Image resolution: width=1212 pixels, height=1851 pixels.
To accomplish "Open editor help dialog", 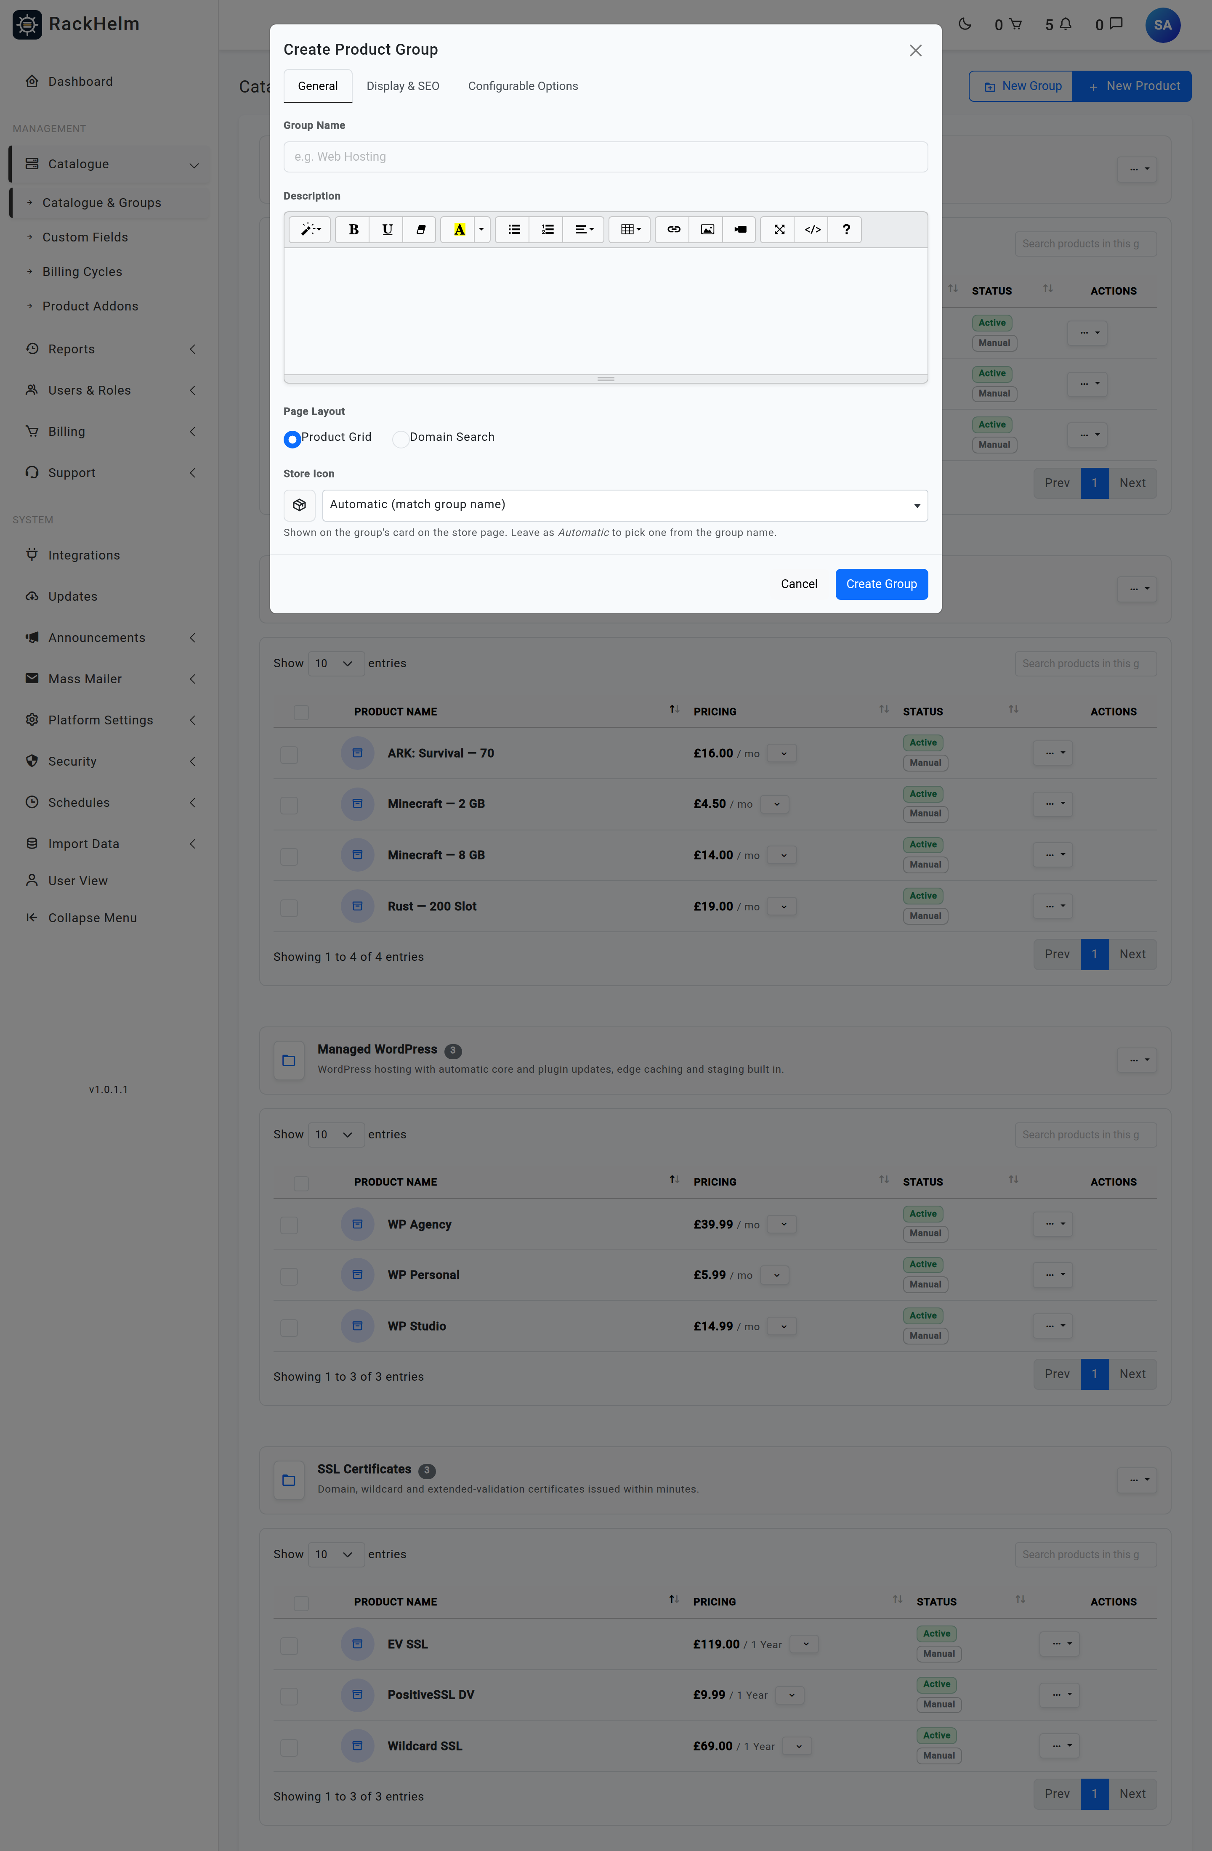I will [x=845, y=229].
